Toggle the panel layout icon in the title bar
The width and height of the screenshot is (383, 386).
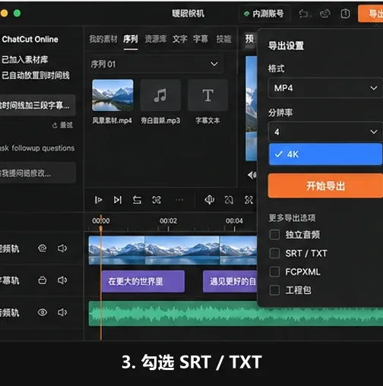[345, 14]
